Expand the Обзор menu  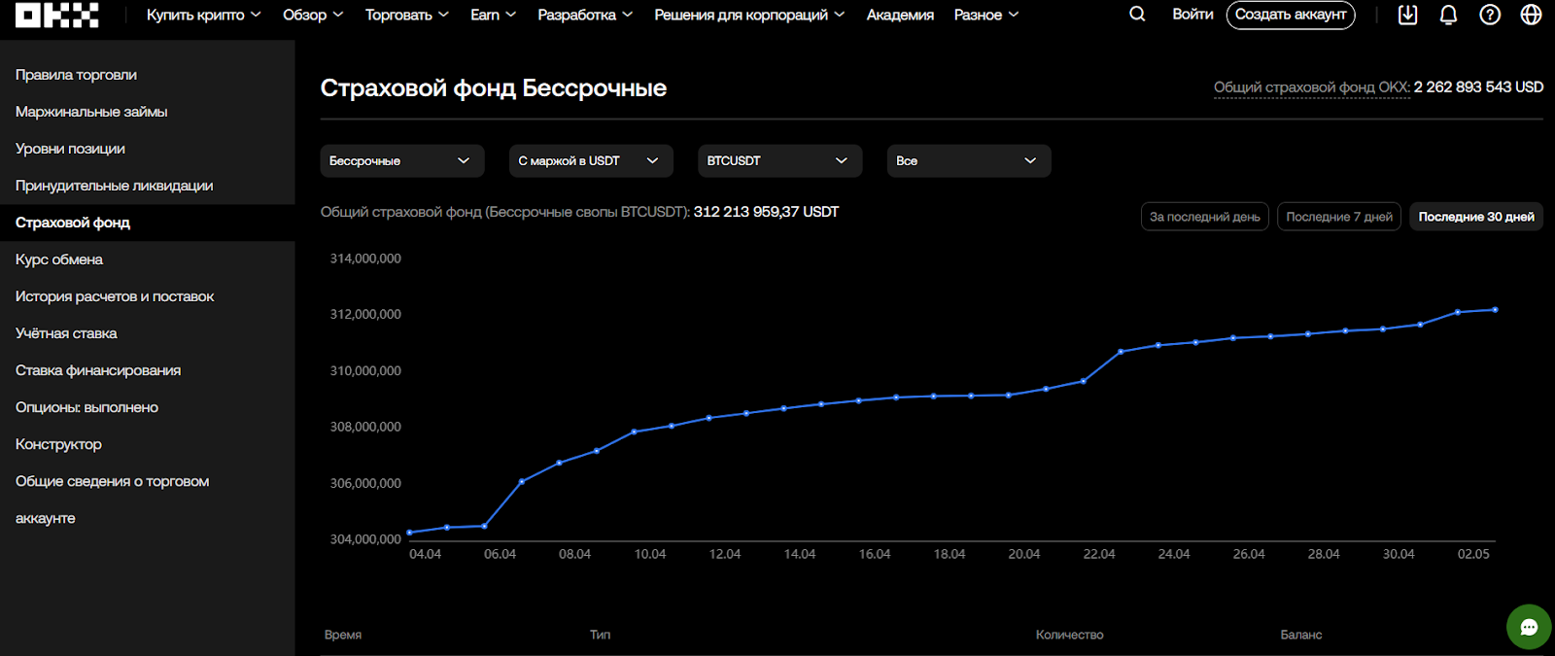[x=313, y=15]
